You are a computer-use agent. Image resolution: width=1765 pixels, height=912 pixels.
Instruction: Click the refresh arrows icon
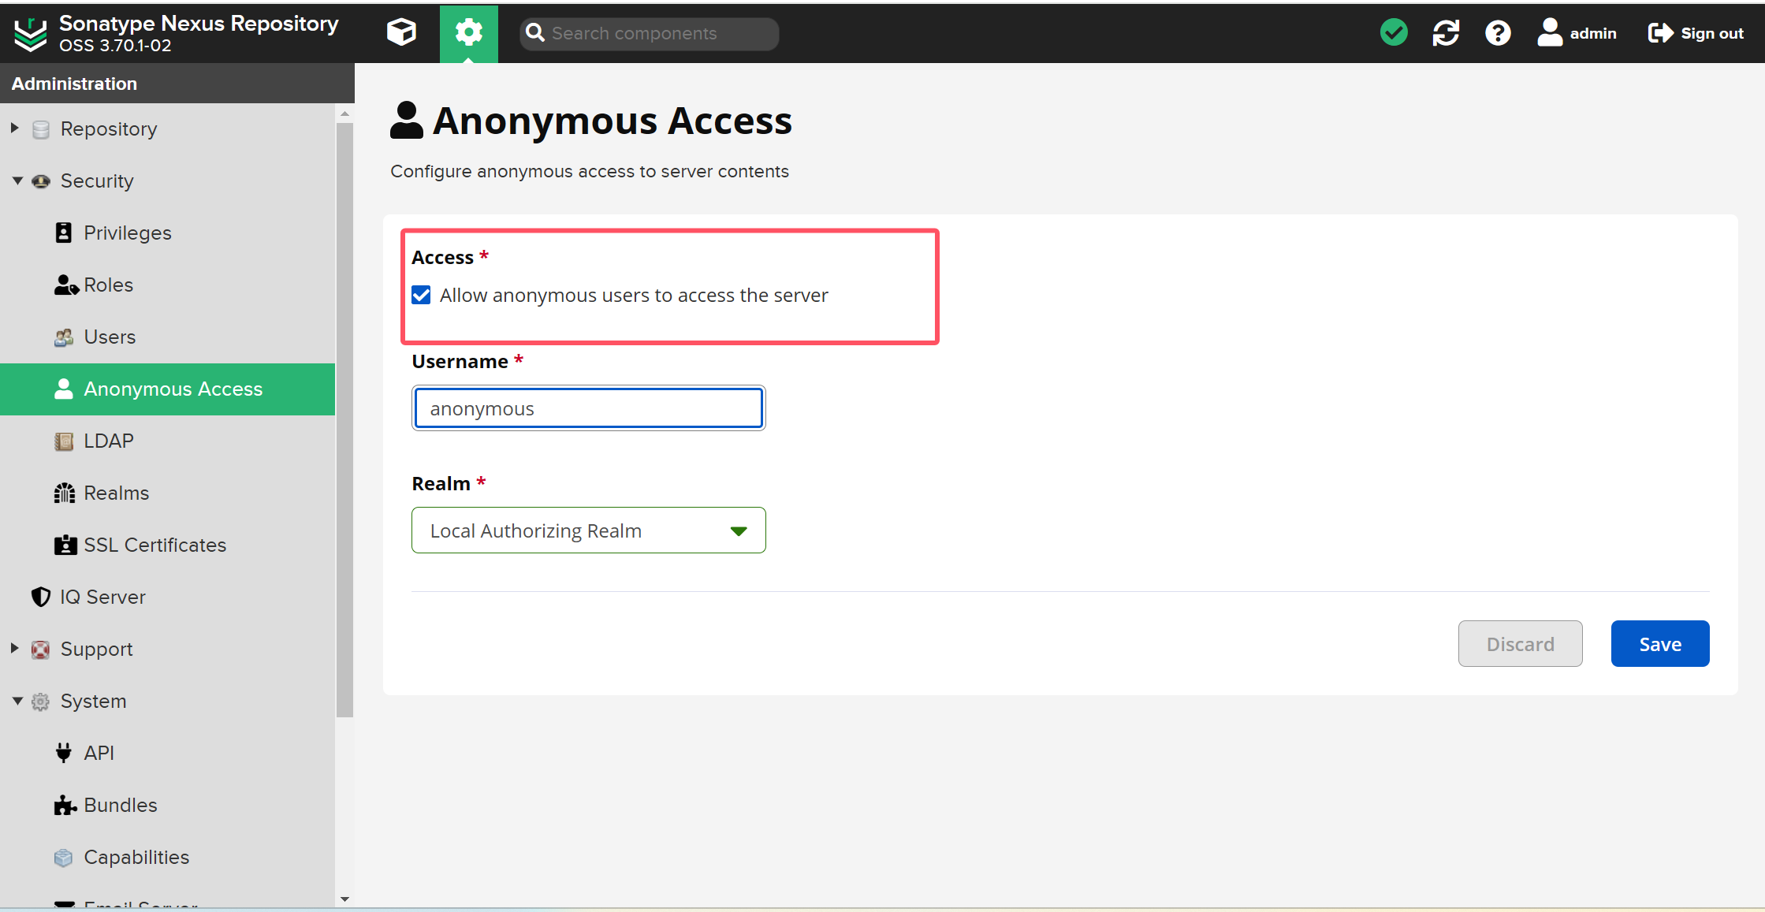pyautogui.click(x=1445, y=33)
